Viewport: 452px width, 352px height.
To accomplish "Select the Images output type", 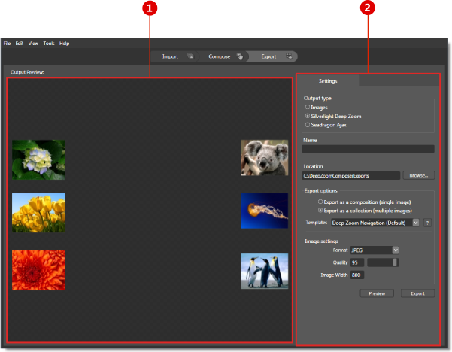I will point(308,108).
